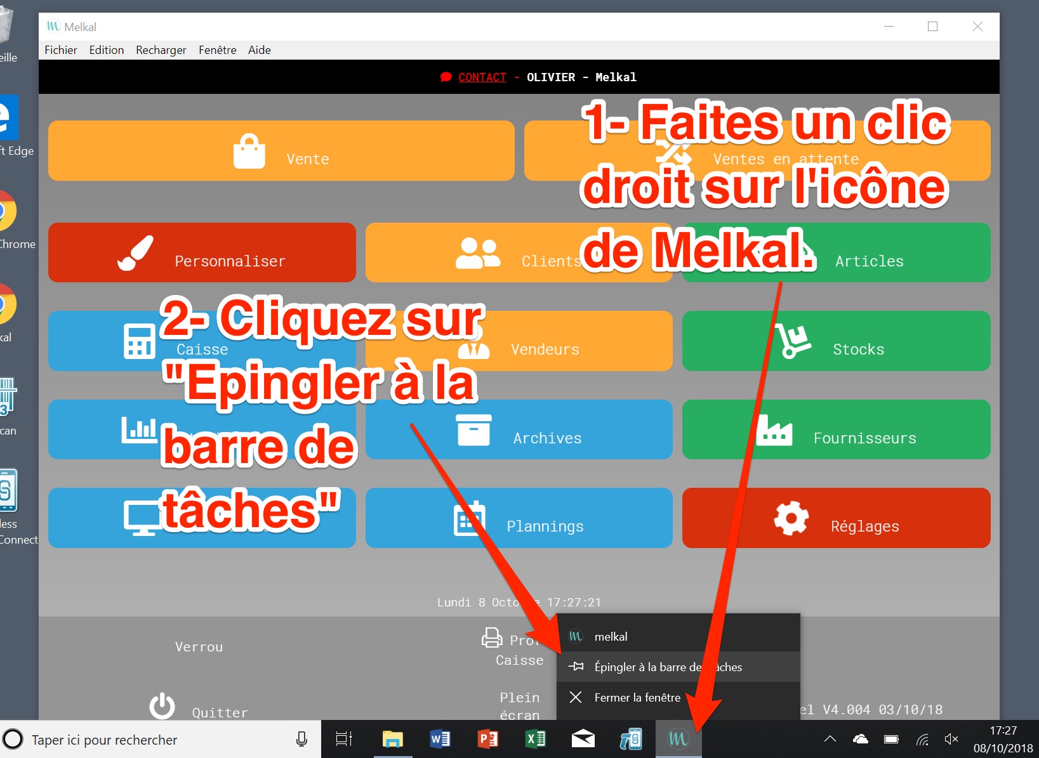Open the Edition menu
The image size is (1039, 758).
pyautogui.click(x=107, y=50)
